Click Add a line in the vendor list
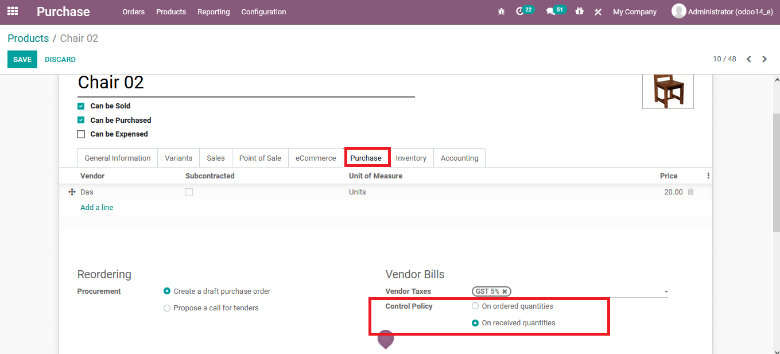The image size is (780, 354). (97, 208)
